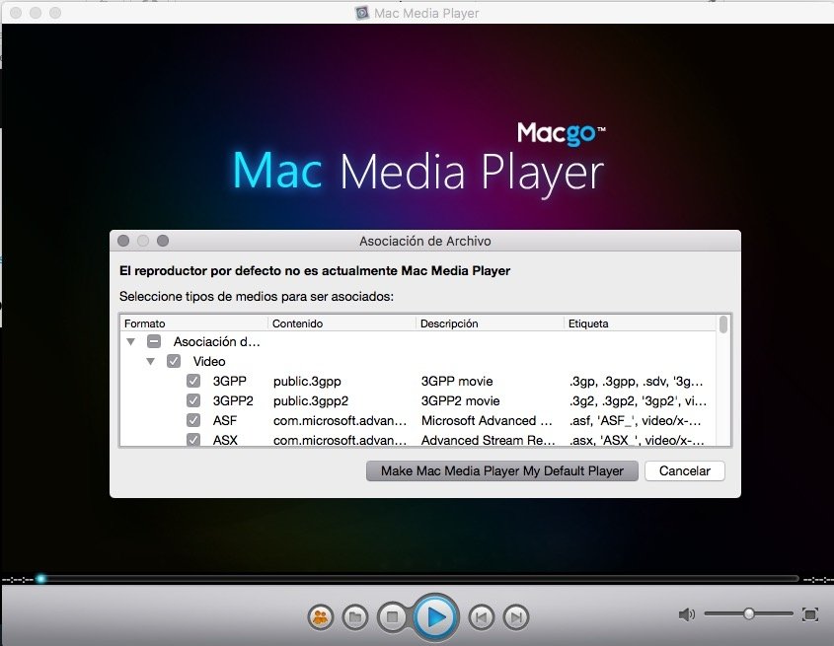The width and height of the screenshot is (834, 646).
Task: Click the Etiqueta column header
Action: pyautogui.click(x=640, y=323)
